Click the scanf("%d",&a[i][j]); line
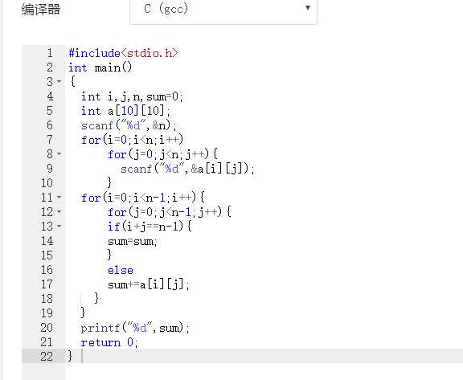463x380 pixels. (187, 169)
